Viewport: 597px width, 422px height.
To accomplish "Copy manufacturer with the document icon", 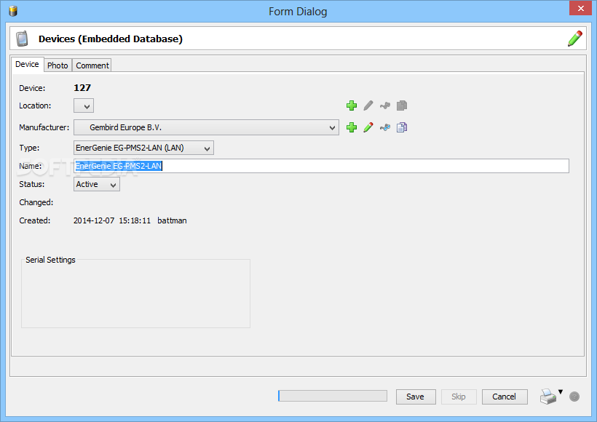I will click(402, 127).
